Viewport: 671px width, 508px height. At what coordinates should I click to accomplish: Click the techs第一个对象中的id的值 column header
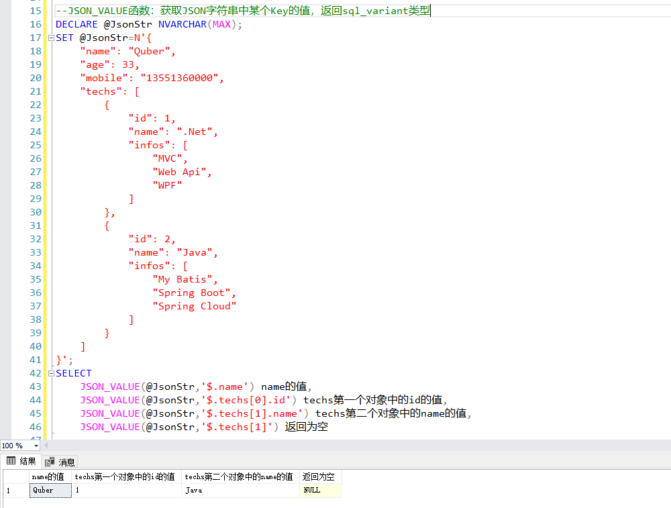[x=125, y=476]
